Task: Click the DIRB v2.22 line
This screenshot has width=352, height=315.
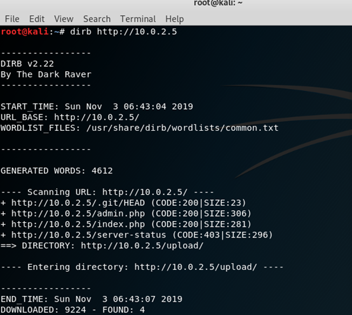Action: [x=27, y=64]
